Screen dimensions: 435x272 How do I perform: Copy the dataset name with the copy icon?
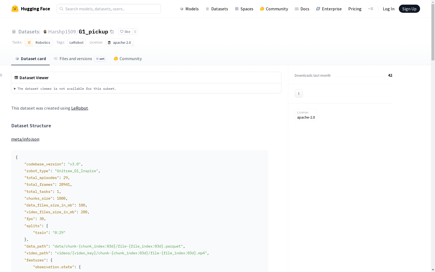coord(112,32)
